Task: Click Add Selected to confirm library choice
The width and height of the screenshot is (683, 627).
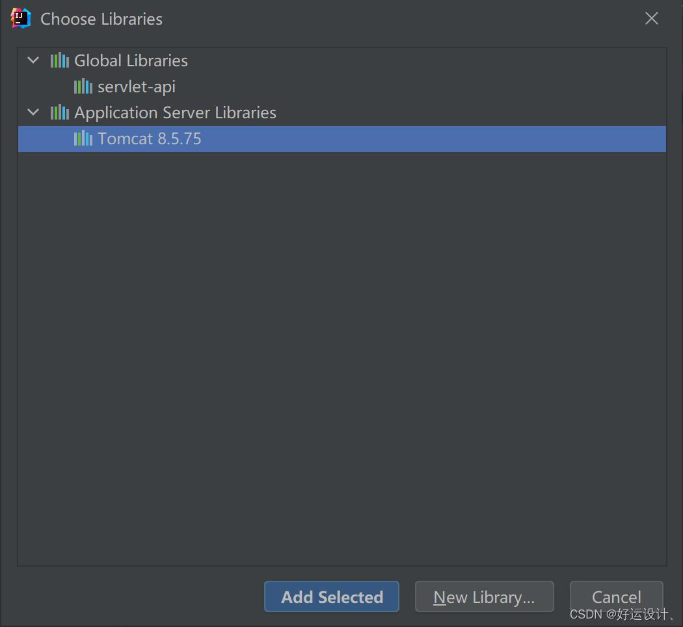Action: [x=331, y=596]
